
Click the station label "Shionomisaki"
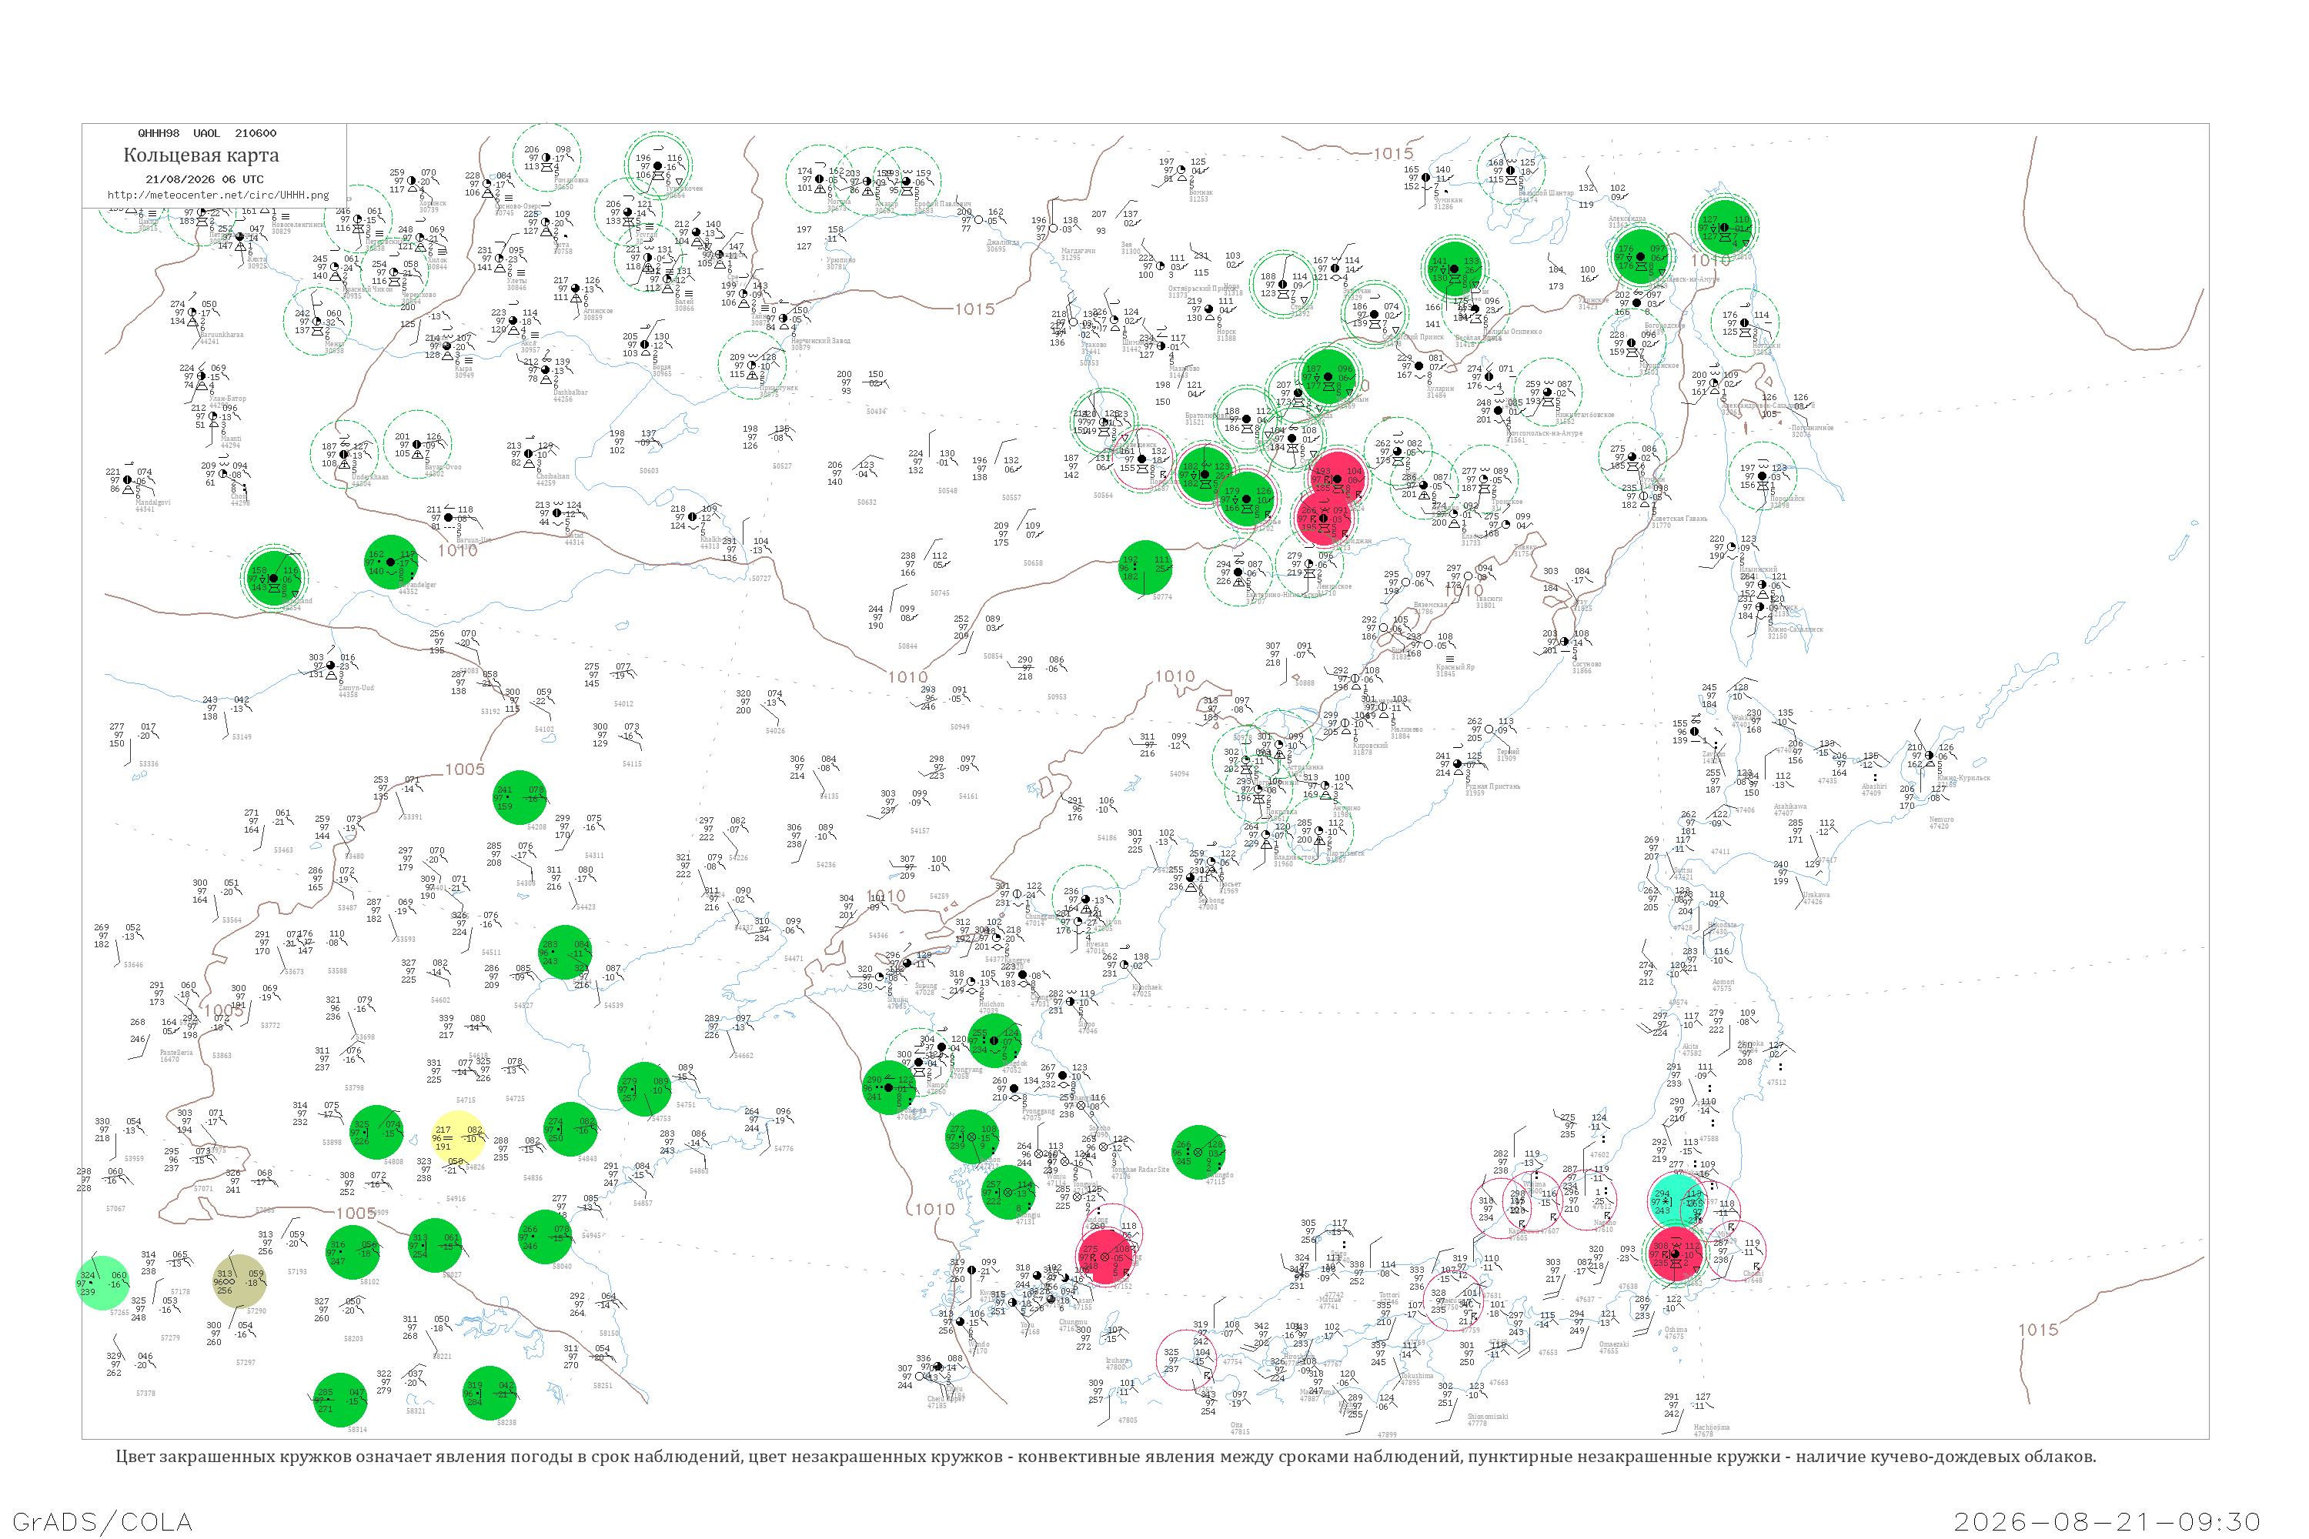click(x=1487, y=1417)
